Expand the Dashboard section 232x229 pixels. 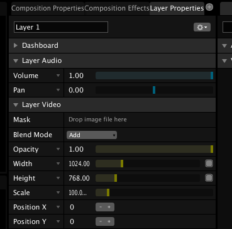(16, 45)
